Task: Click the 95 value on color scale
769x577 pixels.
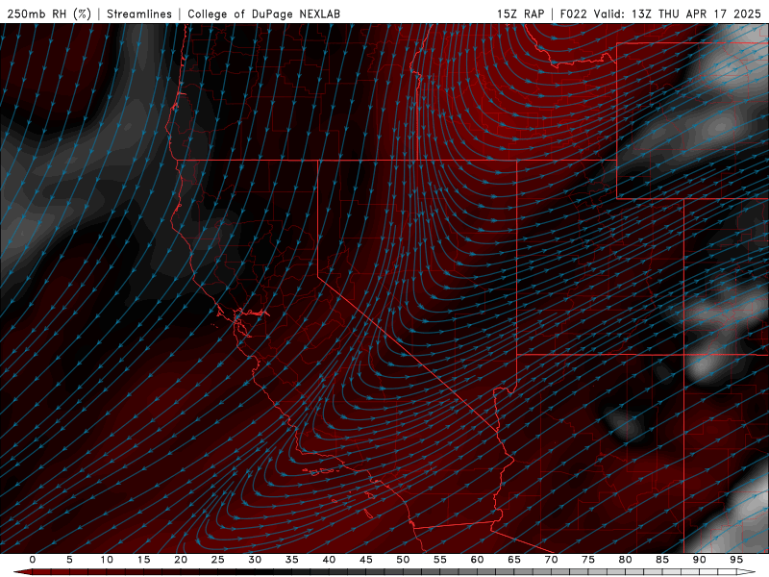Action: tap(736, 560)
